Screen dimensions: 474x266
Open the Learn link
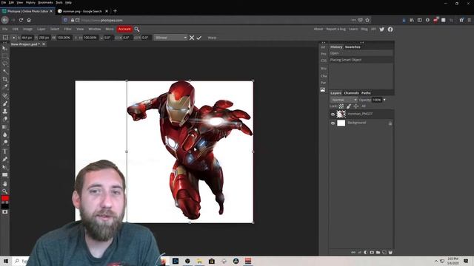tap(353, 30)
